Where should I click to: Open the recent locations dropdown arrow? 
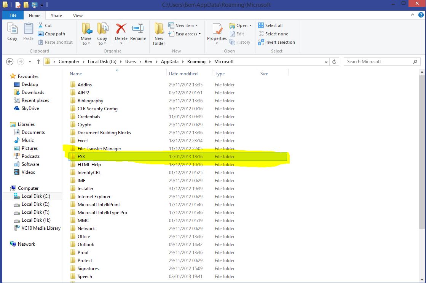tap(30, 62)
